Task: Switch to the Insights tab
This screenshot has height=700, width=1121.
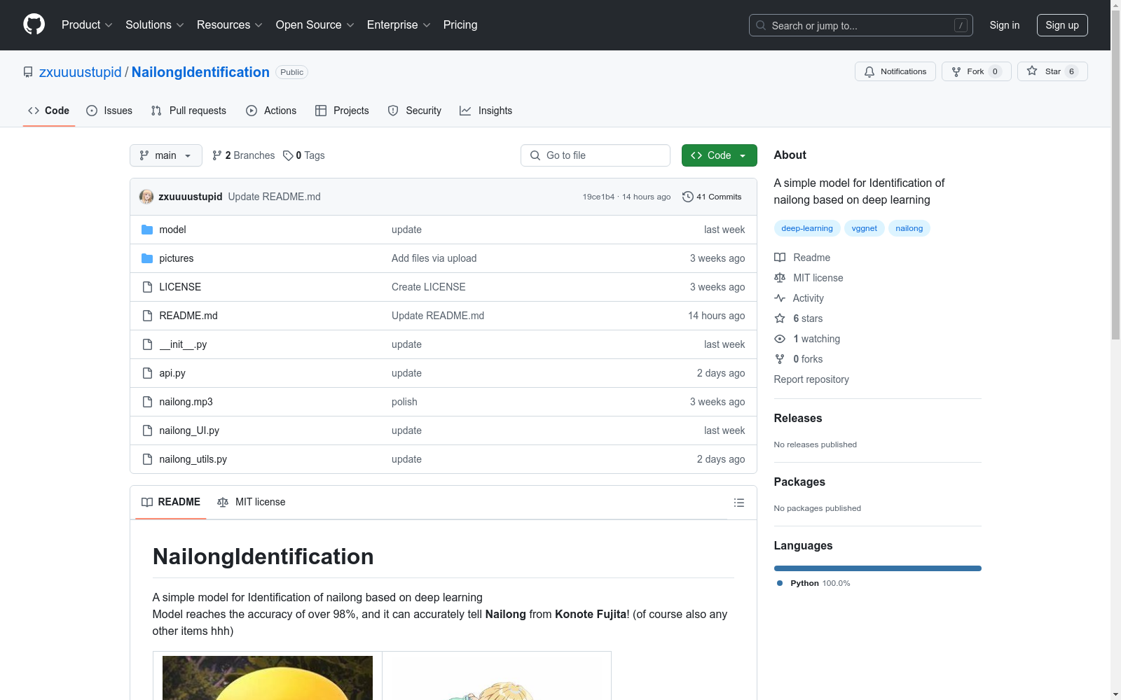Action: pos(486,111)
